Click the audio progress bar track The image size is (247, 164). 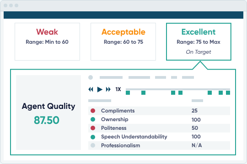(x=178, y=89)
